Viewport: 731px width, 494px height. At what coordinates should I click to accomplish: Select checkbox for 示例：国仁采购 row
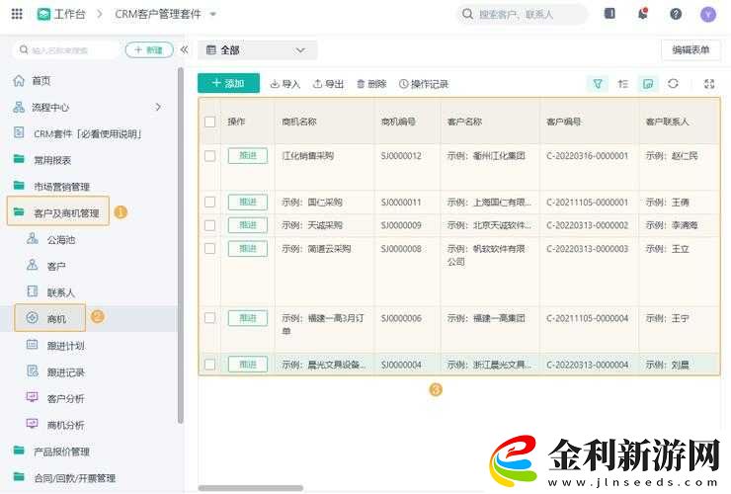coord(209,203)
